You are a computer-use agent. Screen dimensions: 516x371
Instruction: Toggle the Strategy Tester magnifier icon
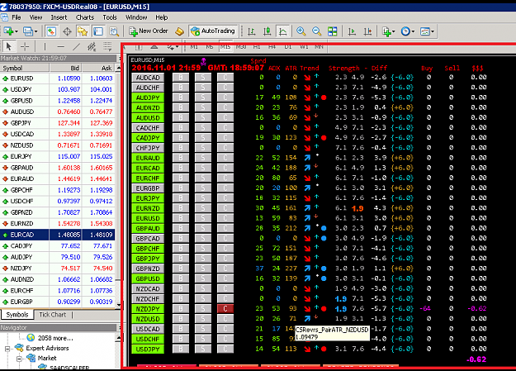click(114, 31)
